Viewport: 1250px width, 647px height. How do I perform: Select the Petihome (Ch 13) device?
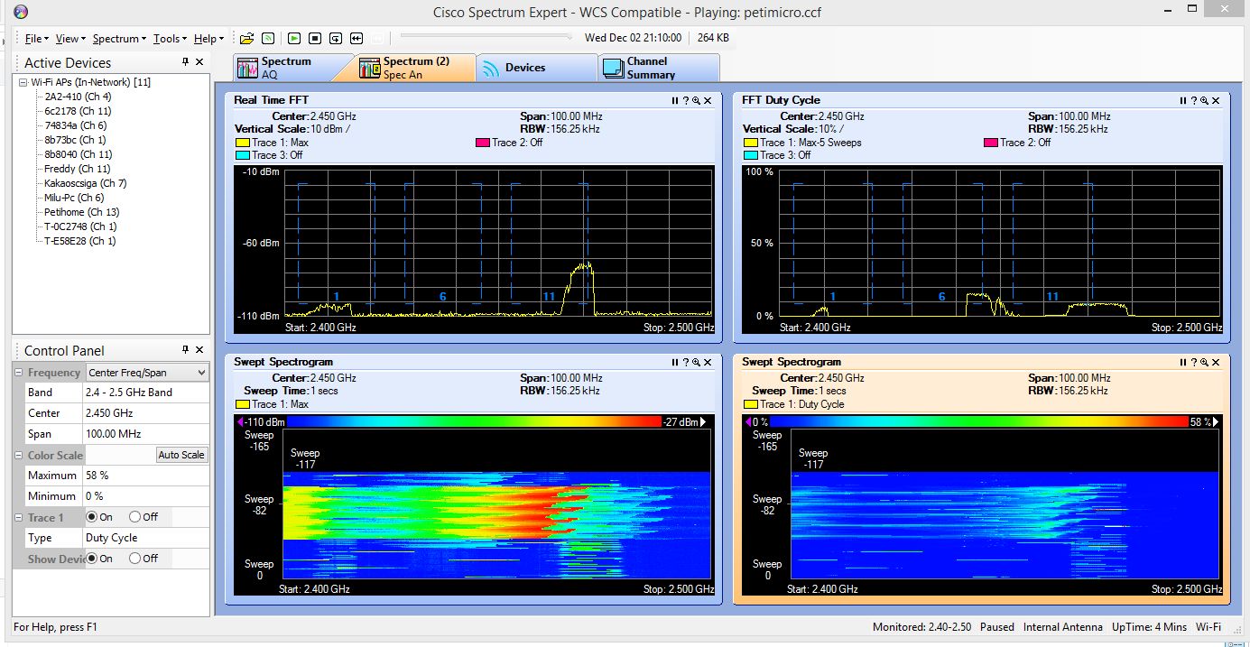pos(81,212)
